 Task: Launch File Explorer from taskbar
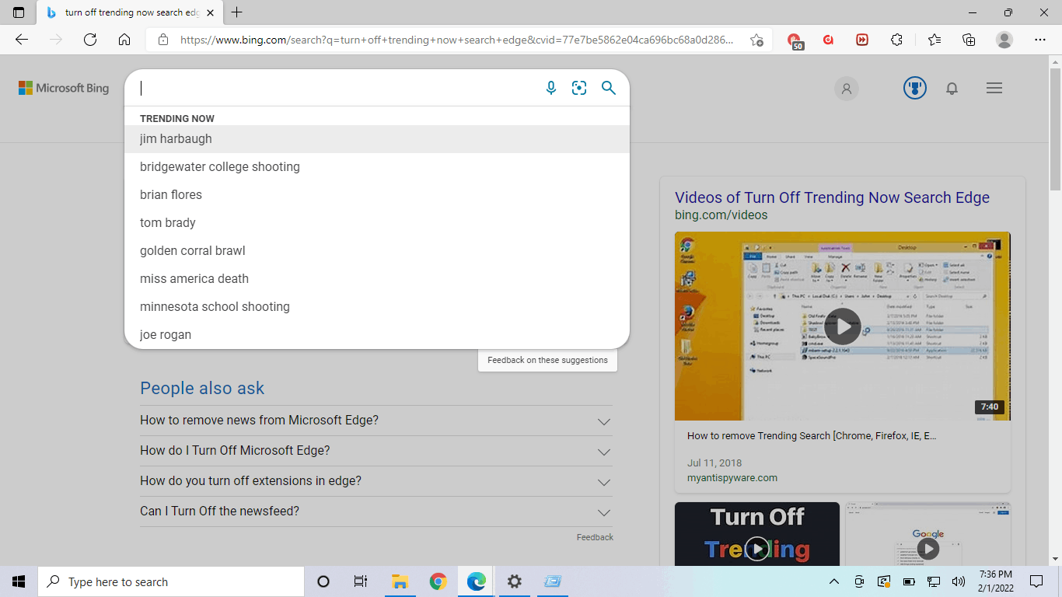pos(400,581)
